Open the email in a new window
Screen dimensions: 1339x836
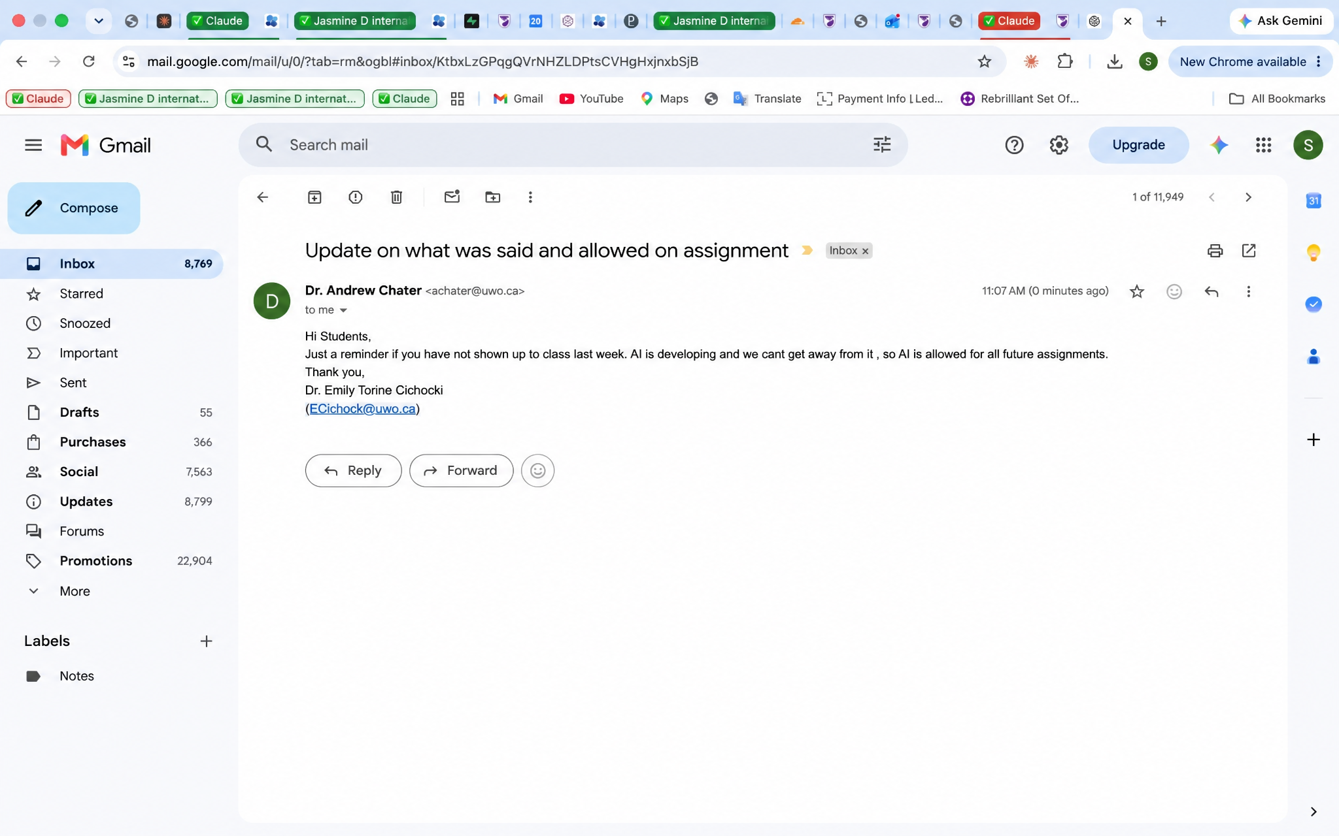click(x=1249, y=251)
